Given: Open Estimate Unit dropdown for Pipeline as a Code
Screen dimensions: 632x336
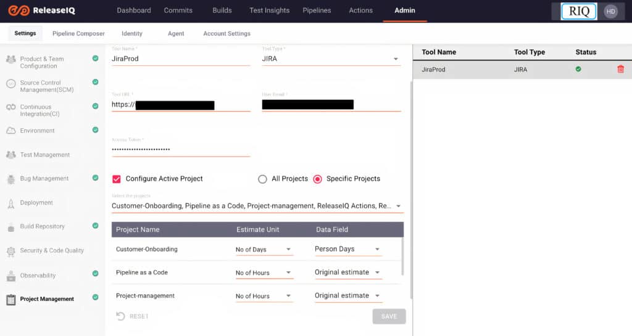Looking at the screenshot, I should click(264, 273).
